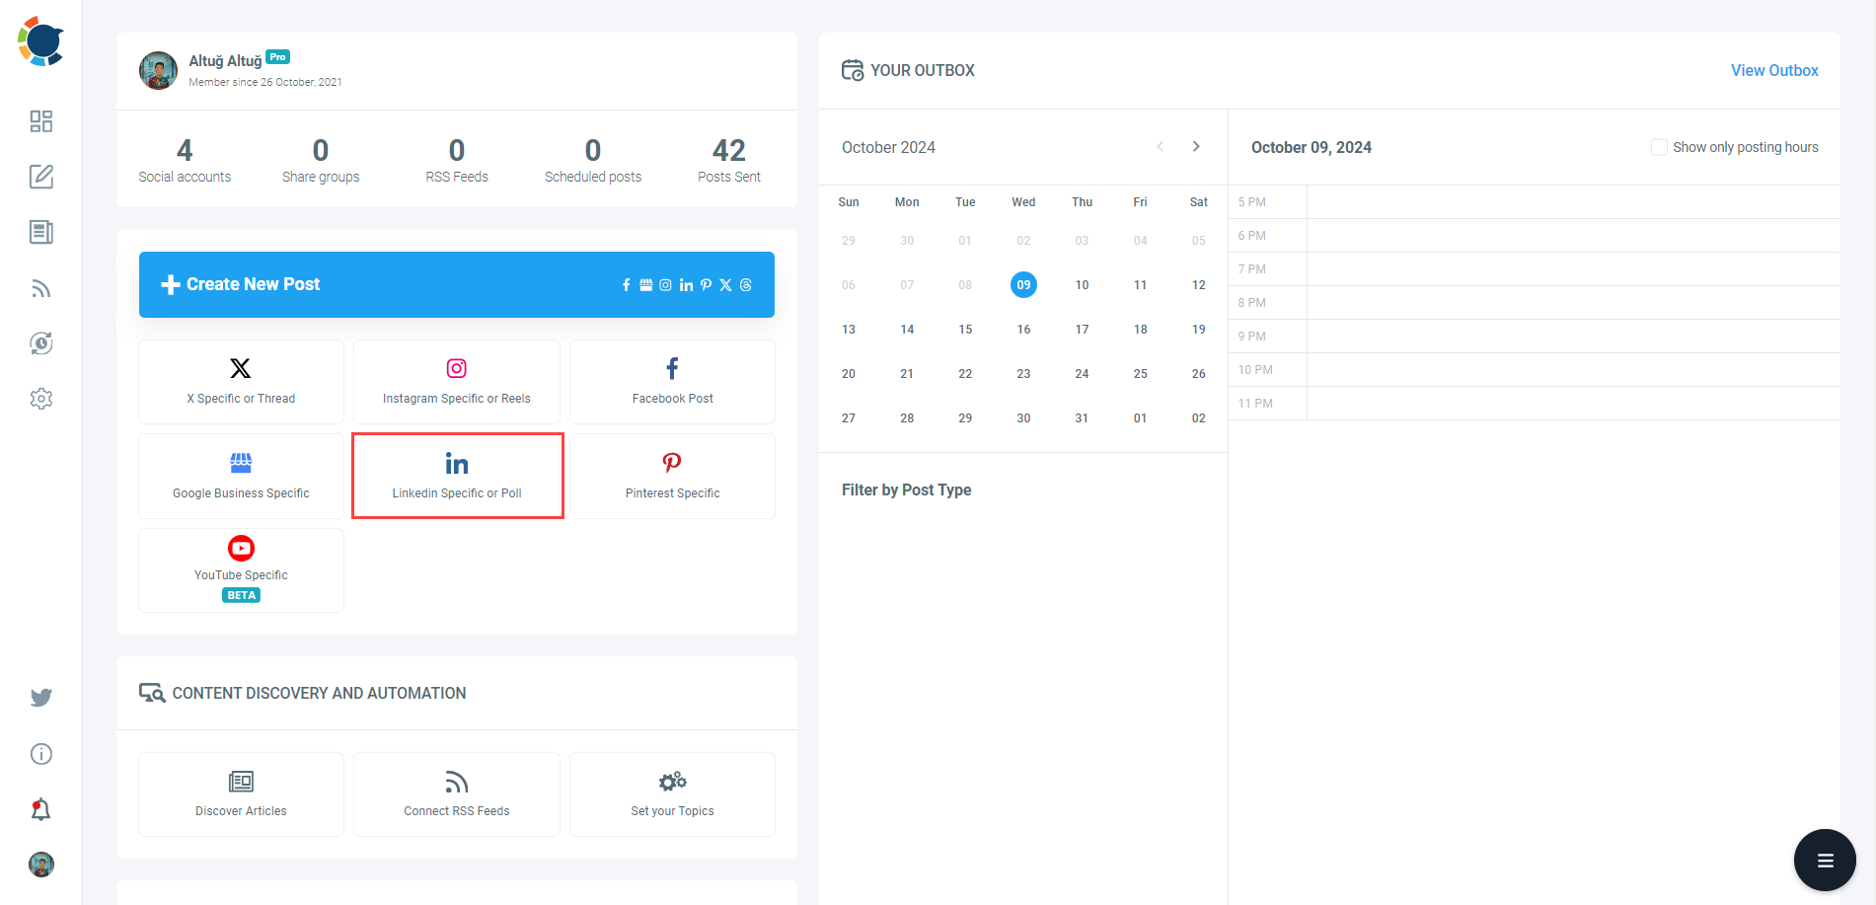Select October 16 on the calendar
The height and width of the screenshot is (905, 1876).
click(x=1023, y=329)
